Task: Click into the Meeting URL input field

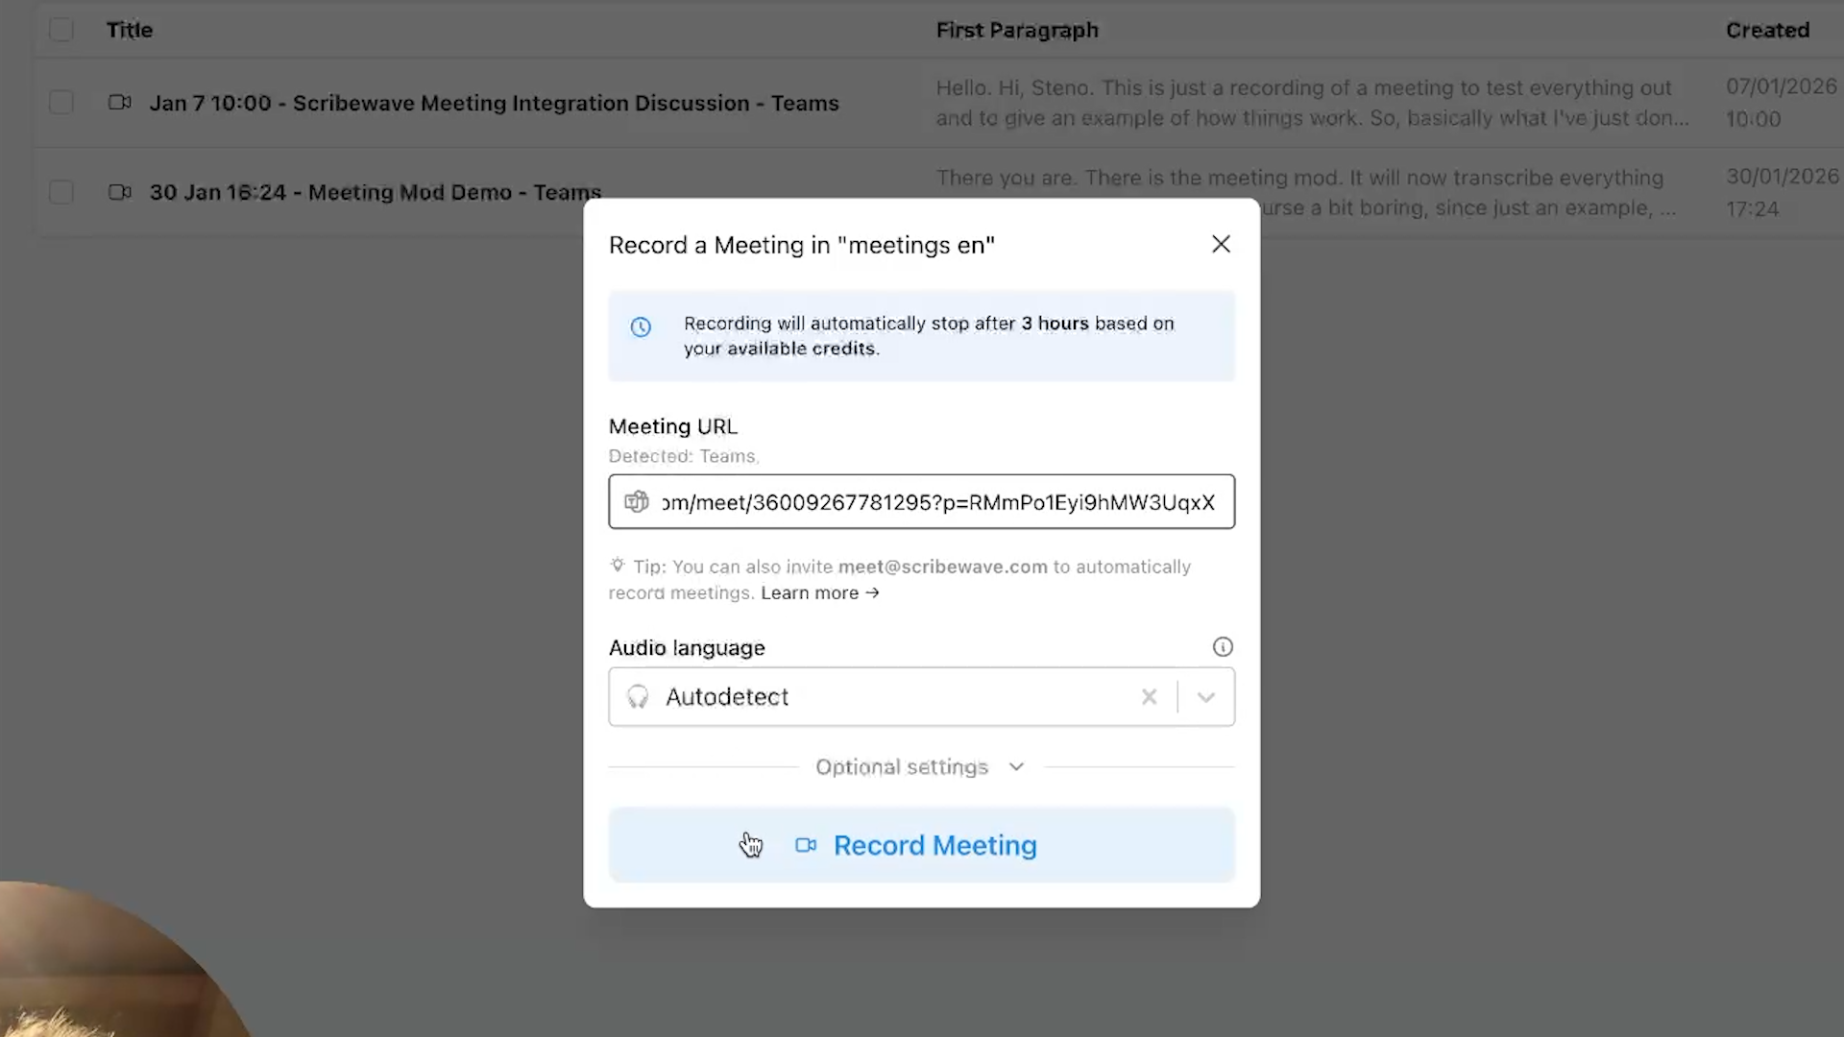Action: click(x=936, y=502)
